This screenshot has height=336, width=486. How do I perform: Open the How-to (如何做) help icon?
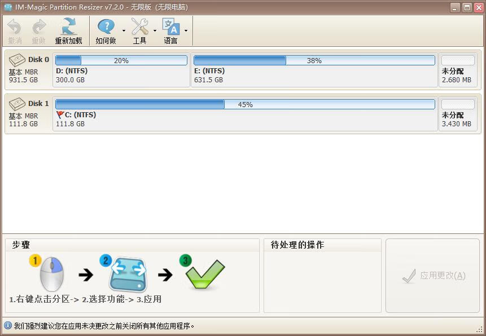click(106, 26)
